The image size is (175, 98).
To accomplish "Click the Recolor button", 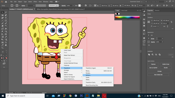I will 166,68.
